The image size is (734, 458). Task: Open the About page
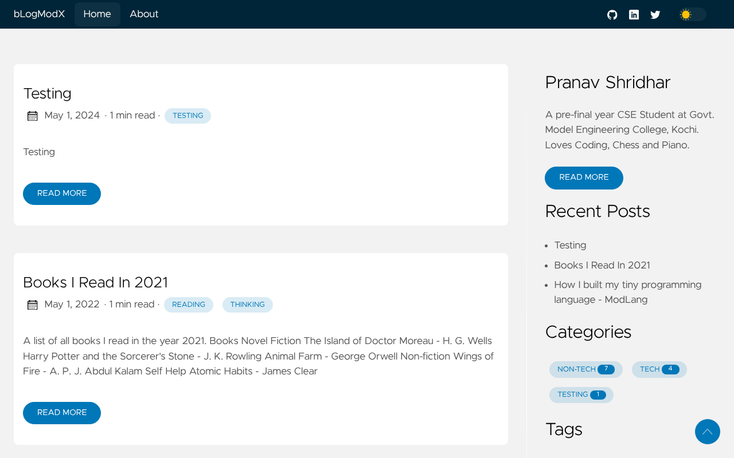tap(144, 14)
